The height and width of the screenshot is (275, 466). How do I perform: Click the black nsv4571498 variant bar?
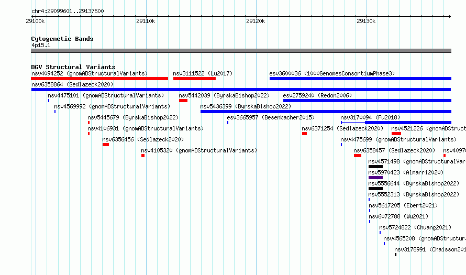pyautogui.click(x=375, y=167)
